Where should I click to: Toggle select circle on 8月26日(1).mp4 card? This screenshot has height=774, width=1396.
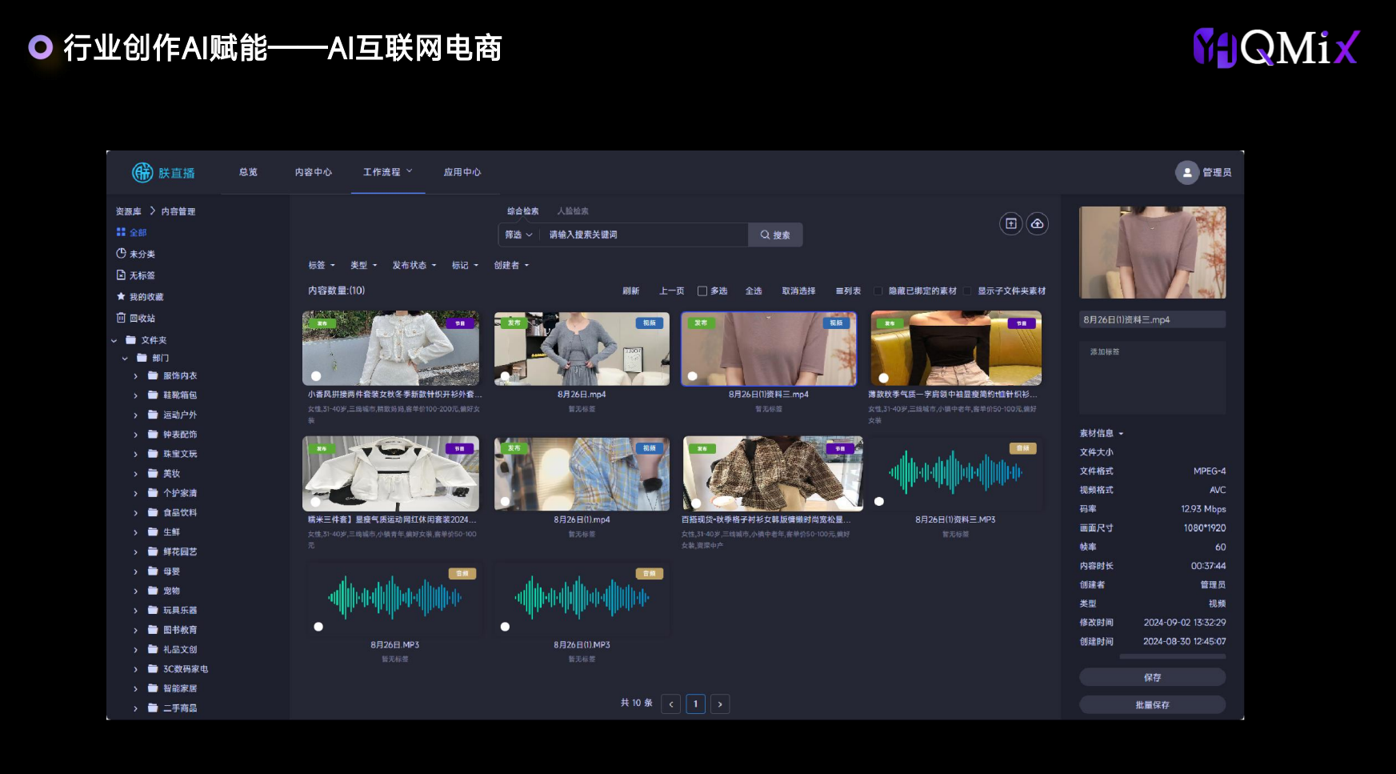pyautogui.click(x=505, y=501)
